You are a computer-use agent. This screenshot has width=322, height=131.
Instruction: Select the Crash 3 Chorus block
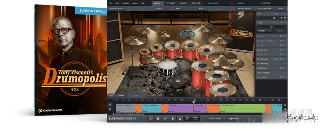(180, 108)
